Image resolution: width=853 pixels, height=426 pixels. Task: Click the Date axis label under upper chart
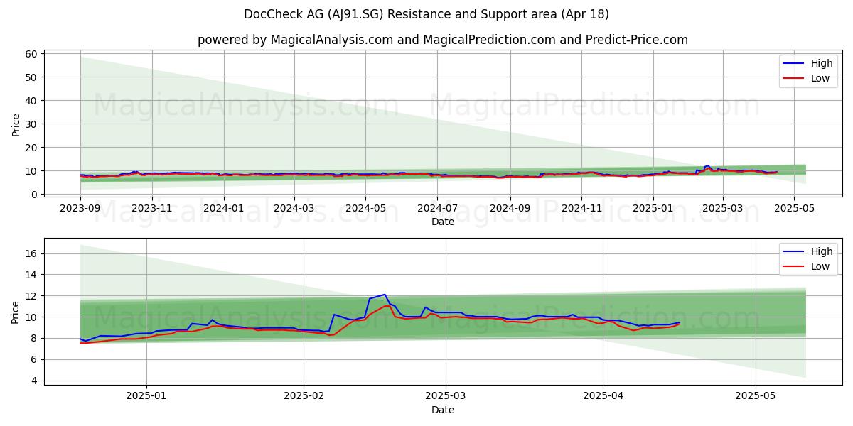[x=443, y=222]
